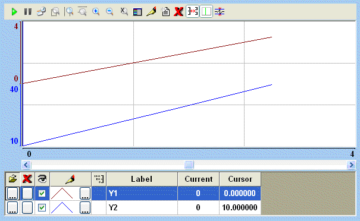360x221 pixels.
Task: Click the overlay traces icon in toolbar
Action: point(220,11)
